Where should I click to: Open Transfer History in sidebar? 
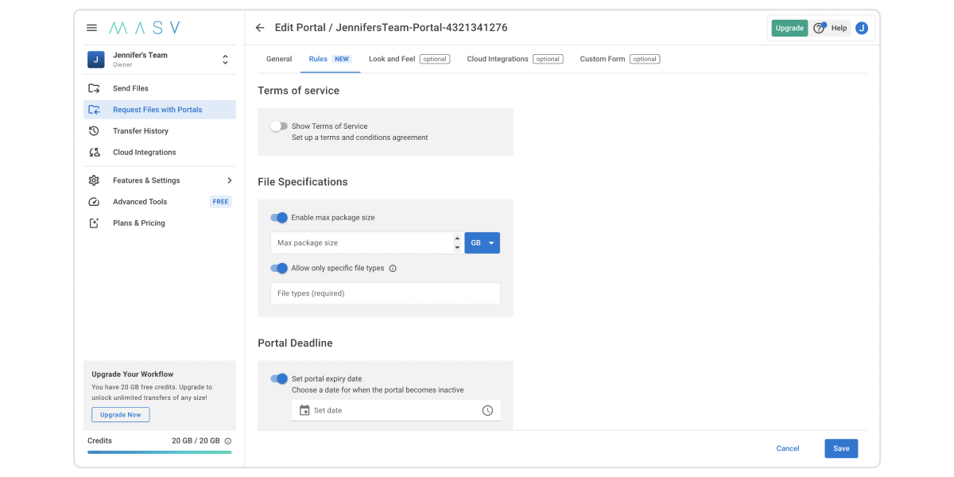(x=159, y=131)
